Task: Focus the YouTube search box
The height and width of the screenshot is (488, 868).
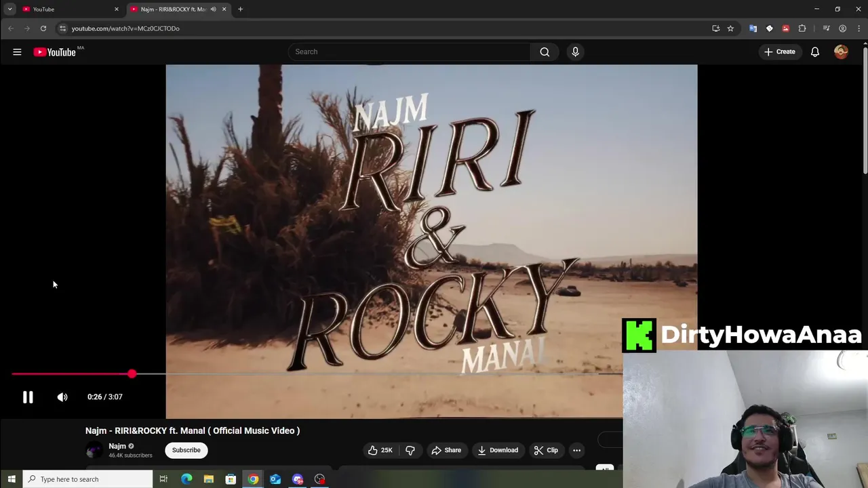Action: (410, 52)
